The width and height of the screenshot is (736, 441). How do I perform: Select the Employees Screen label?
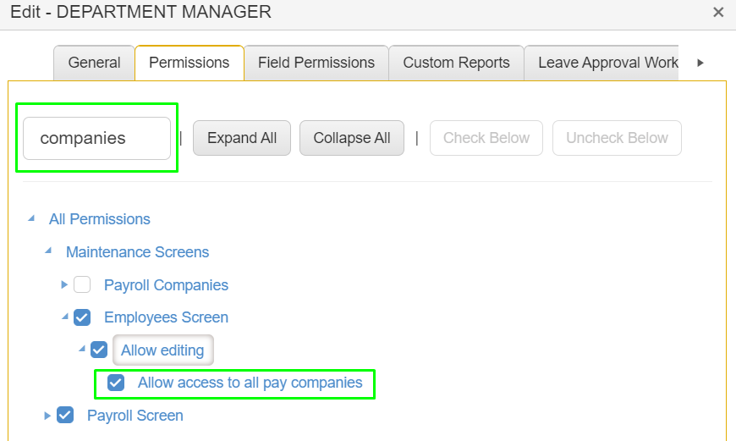point(166,317)
